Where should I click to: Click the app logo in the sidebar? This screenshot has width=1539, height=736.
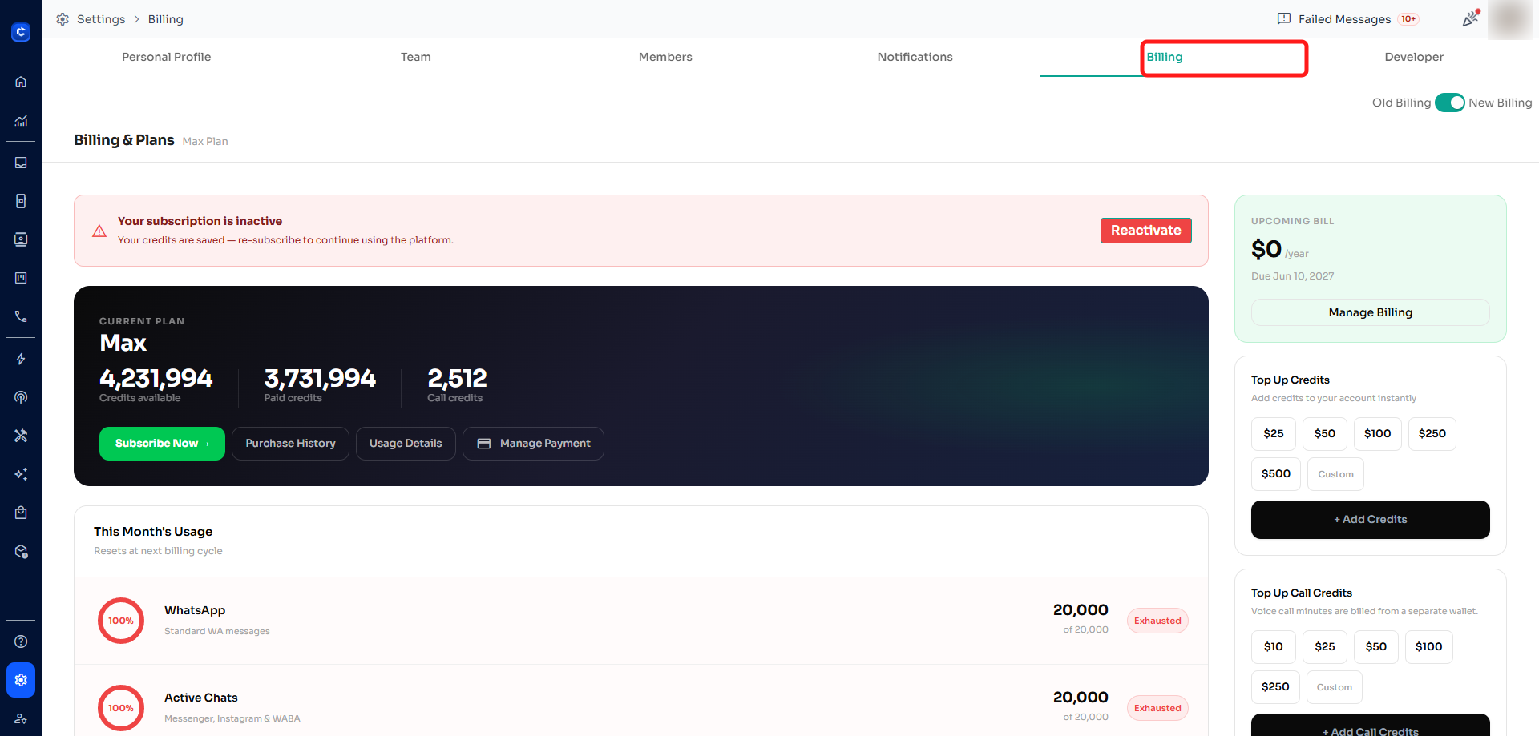pos(21,32)
